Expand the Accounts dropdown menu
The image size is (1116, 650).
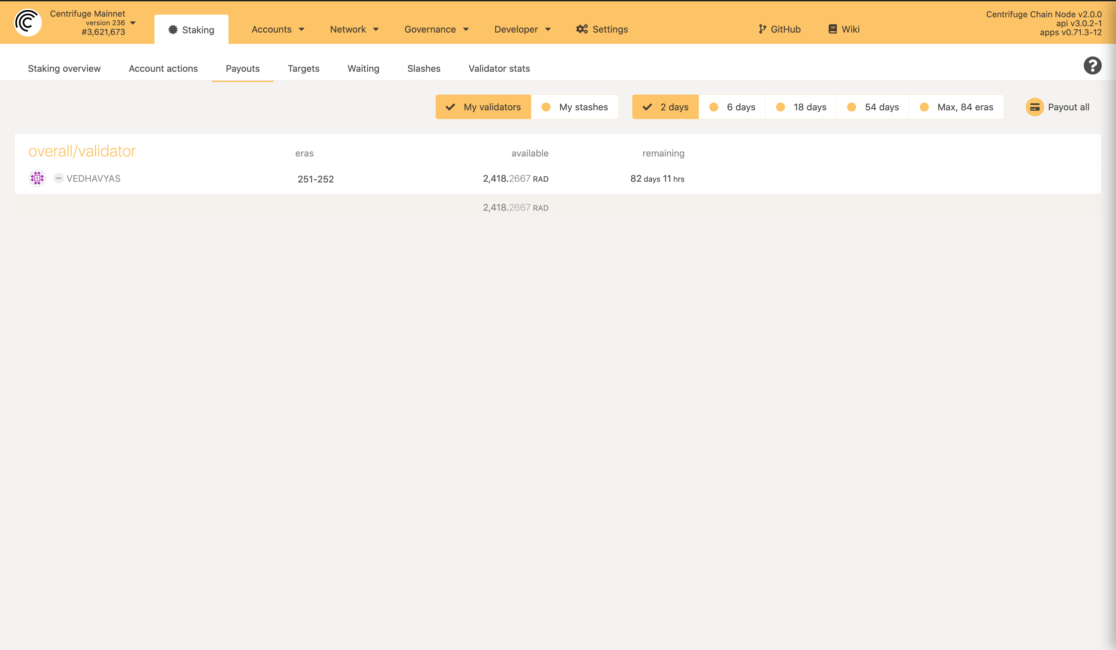click(278, 29)
